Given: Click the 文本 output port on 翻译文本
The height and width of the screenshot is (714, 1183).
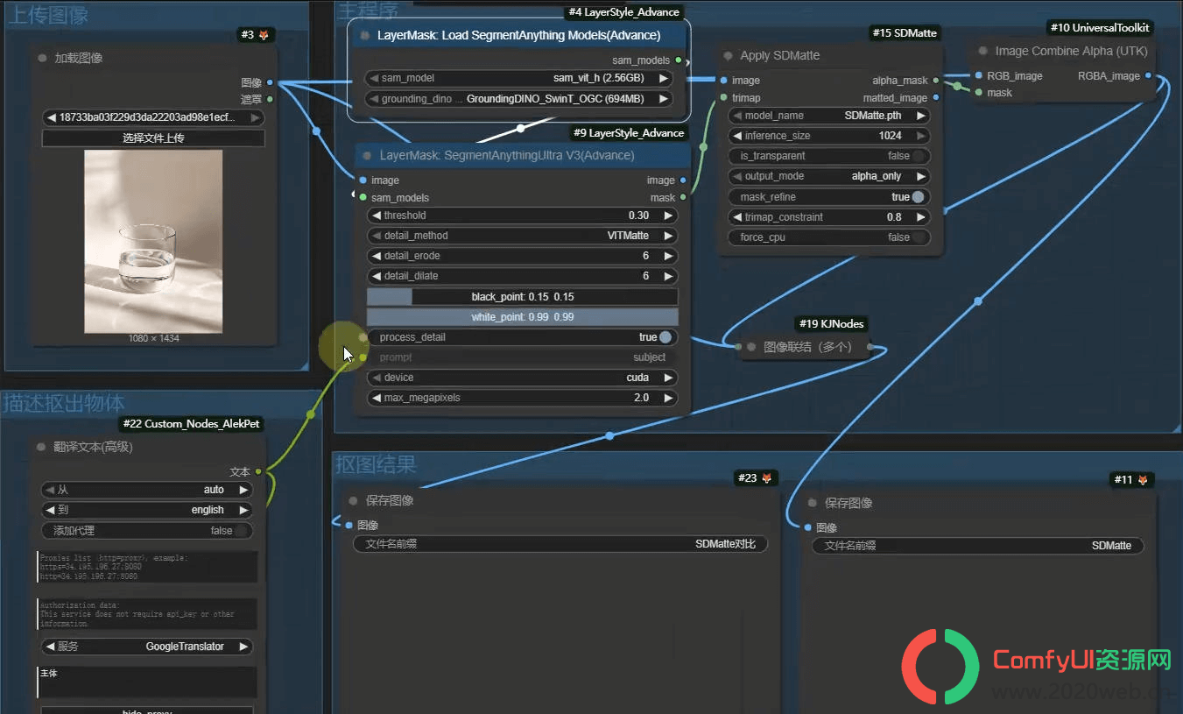Looking at the screenshot, I should click(x=258, y=472).
